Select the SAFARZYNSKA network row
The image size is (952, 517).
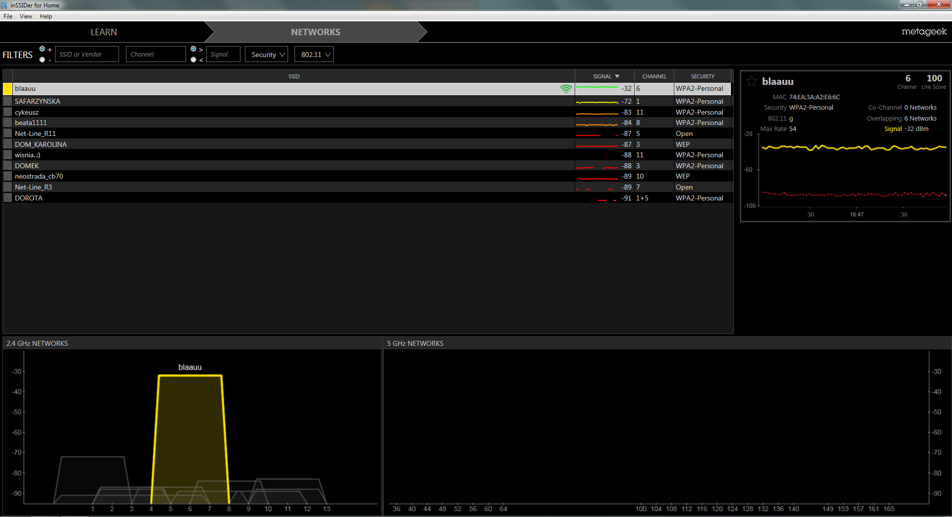coord(367,101)
